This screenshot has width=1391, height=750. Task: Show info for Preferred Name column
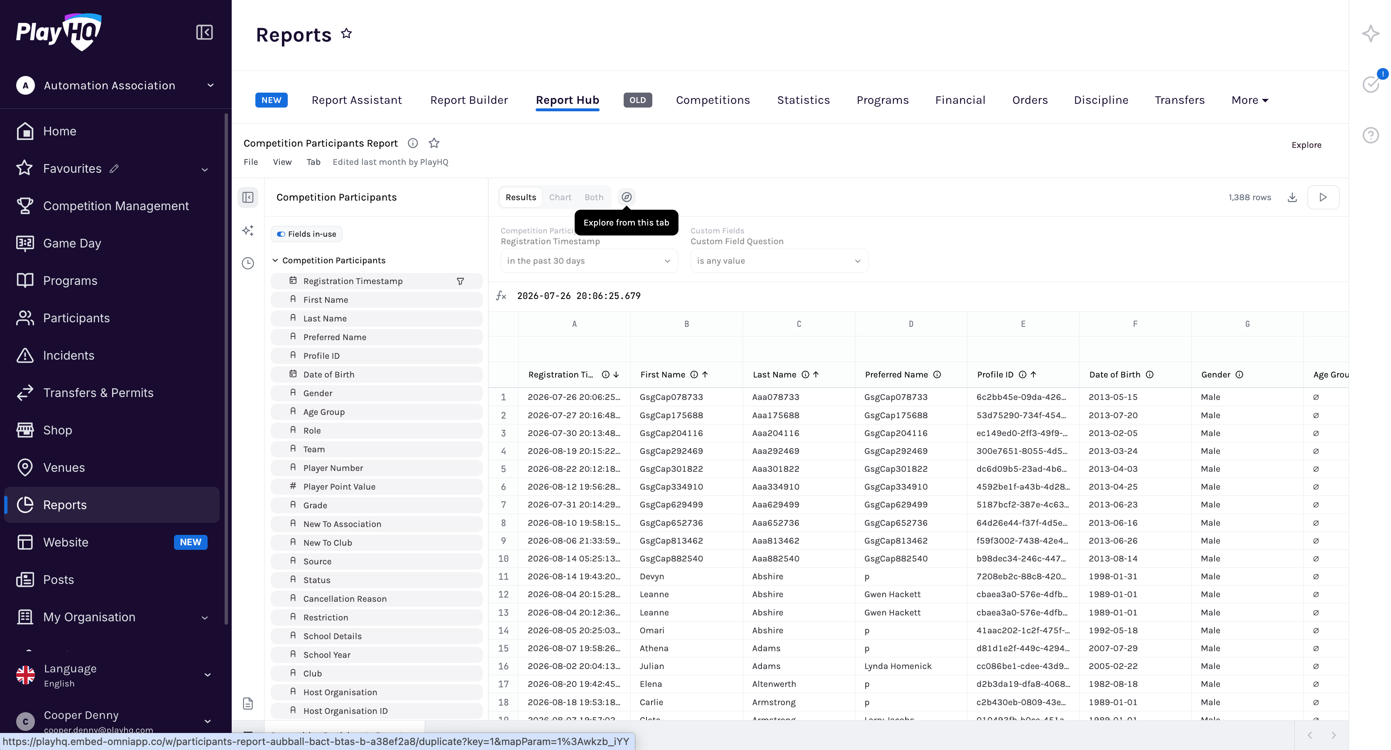[x=938, y=375]
